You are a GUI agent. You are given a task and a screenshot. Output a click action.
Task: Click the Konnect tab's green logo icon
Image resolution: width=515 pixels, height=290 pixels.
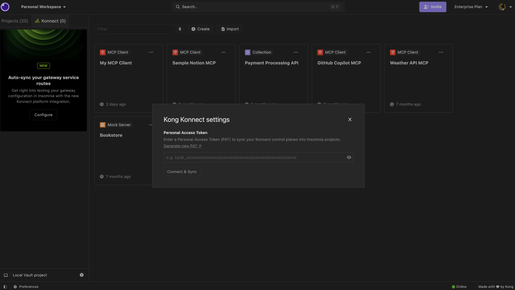pos(37,21)
